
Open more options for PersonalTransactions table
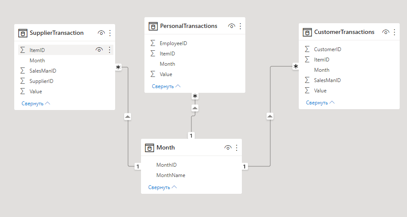click(240, 26)
